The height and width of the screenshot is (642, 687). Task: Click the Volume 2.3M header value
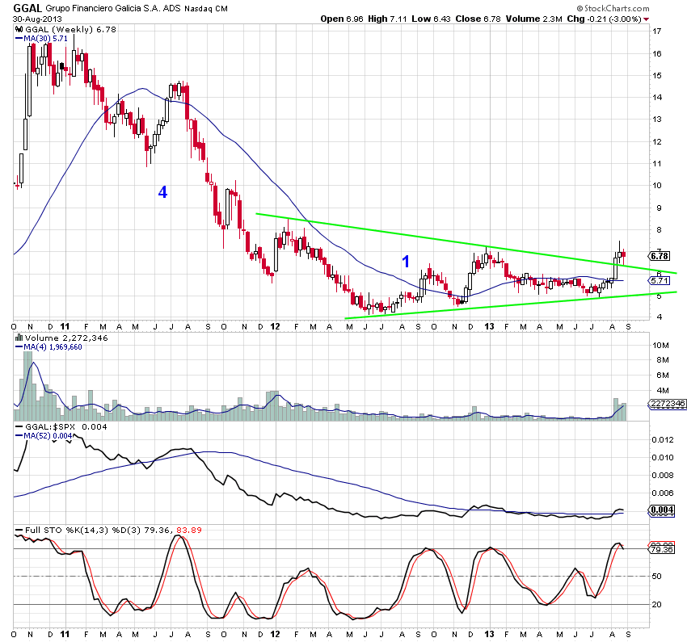[534, 19]
